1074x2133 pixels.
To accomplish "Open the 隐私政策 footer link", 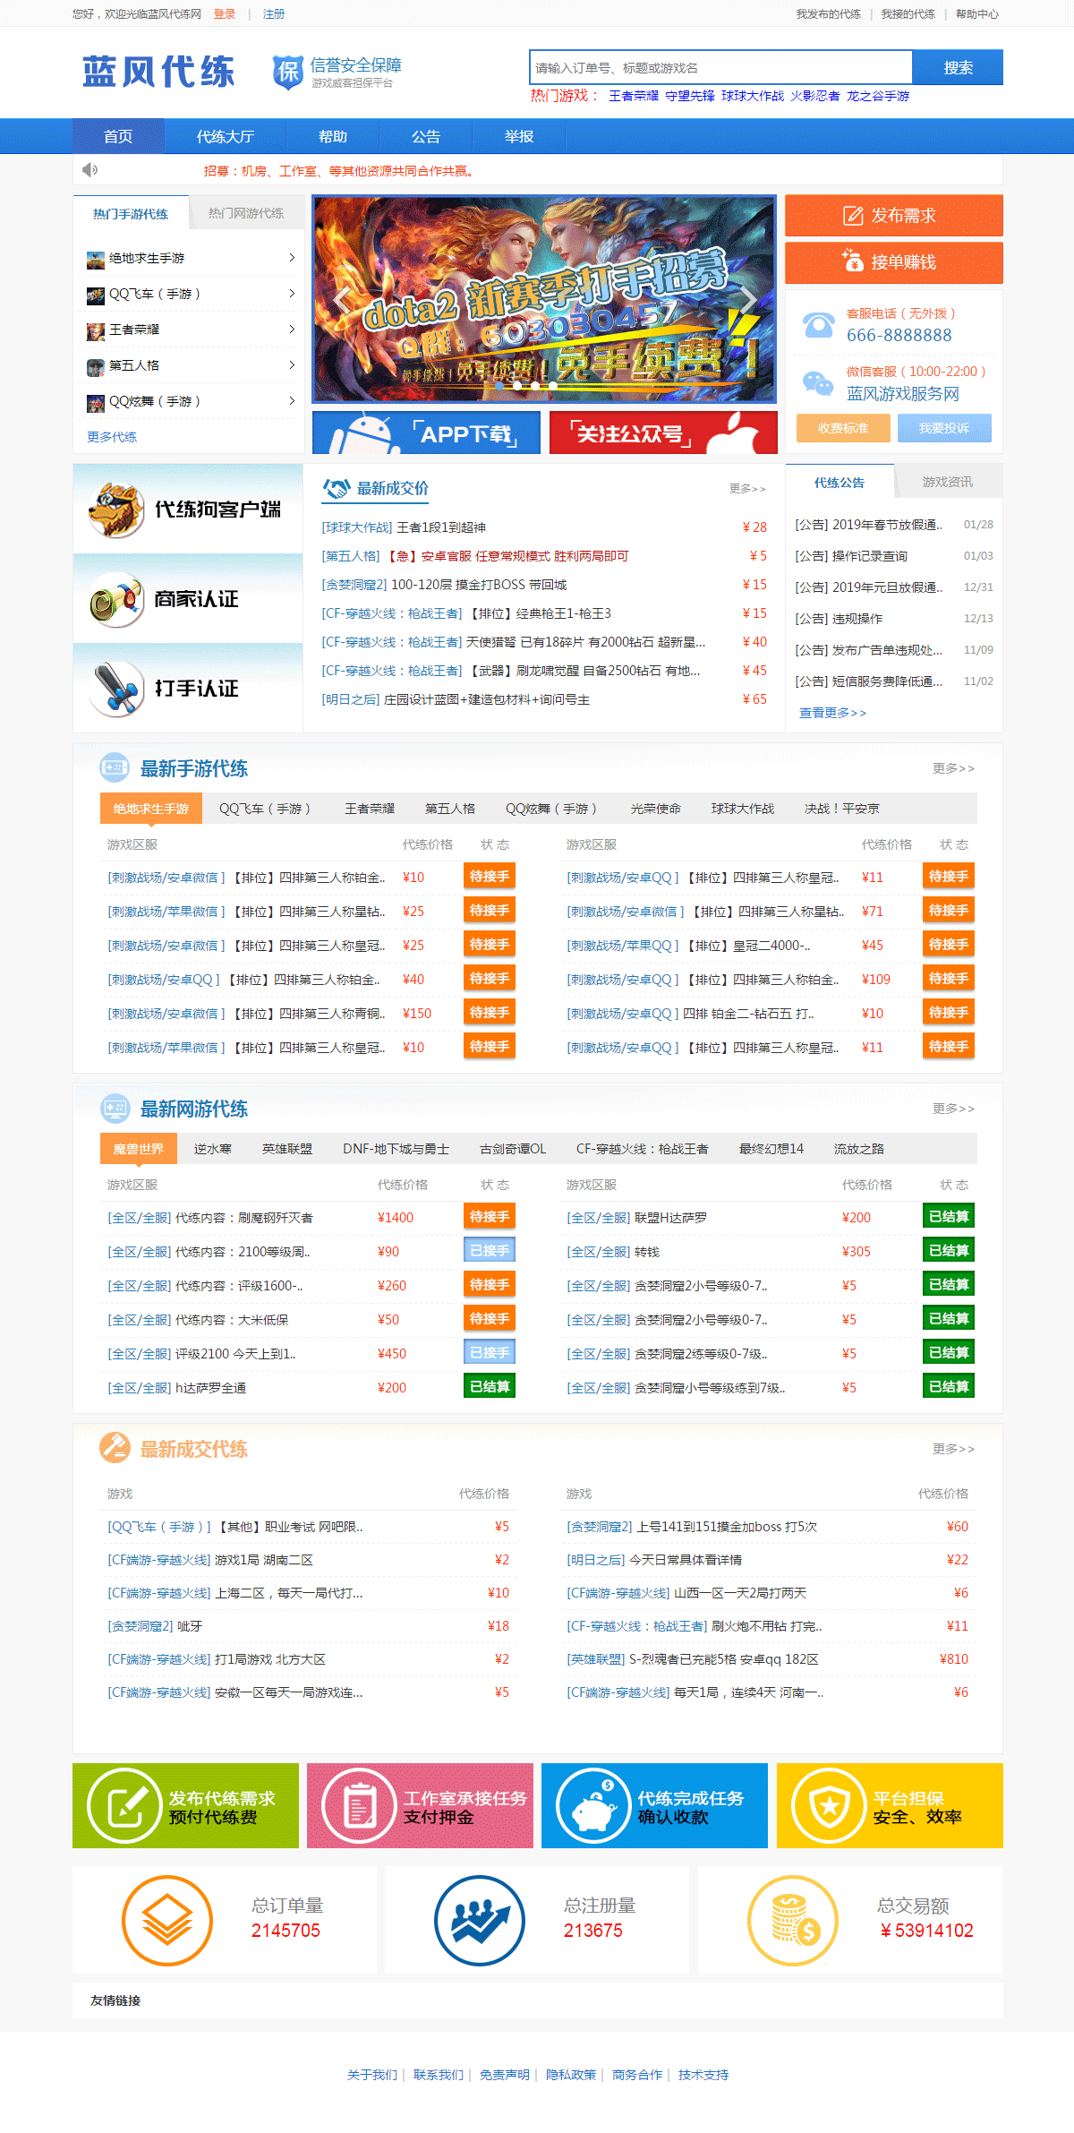I will click(x=571, y=2075).
